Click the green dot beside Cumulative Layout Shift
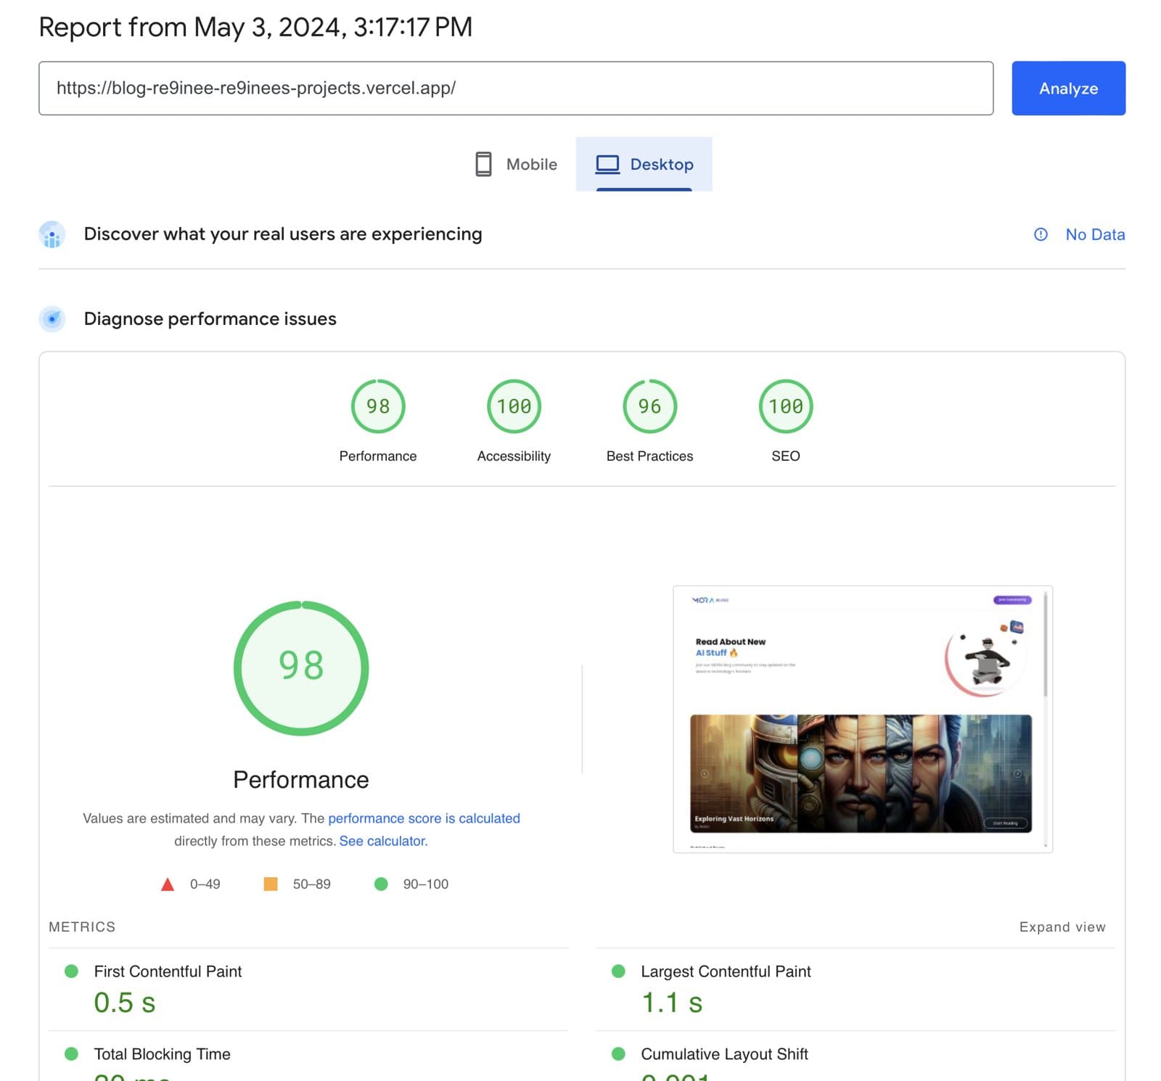This screenshot has width=1161, height=1081. tap(618, 1053)
